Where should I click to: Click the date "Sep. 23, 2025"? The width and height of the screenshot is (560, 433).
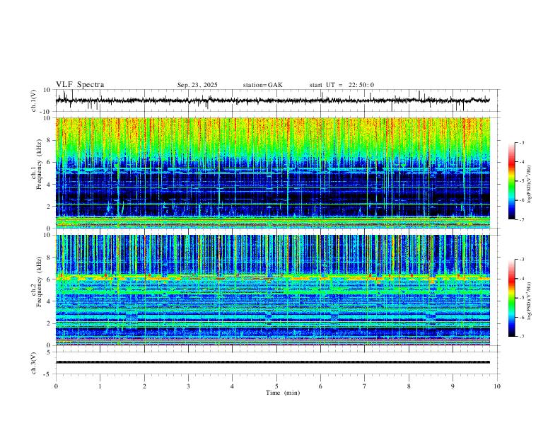pyautogui.click(x=197, y=85)
